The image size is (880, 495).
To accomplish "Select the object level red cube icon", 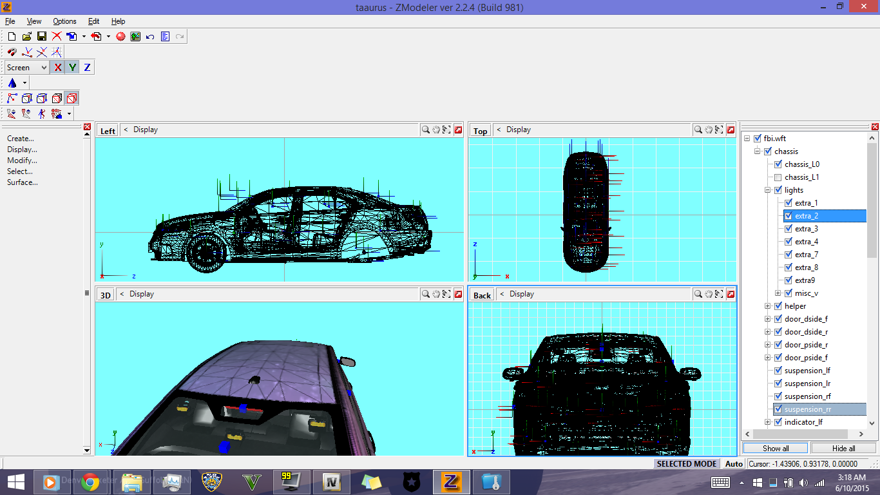I will (x=72, y=99).
